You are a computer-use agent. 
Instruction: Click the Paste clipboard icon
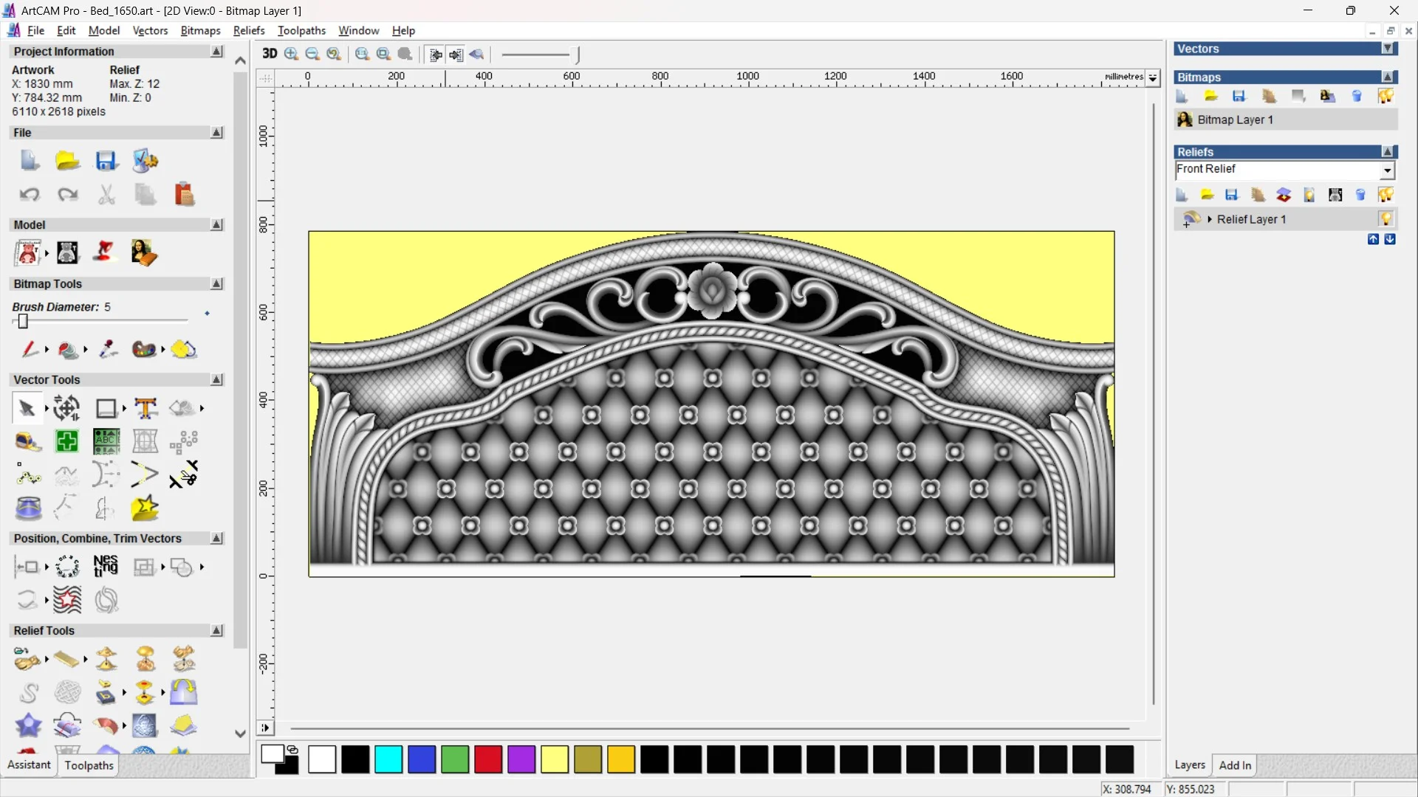pos(184,194)
